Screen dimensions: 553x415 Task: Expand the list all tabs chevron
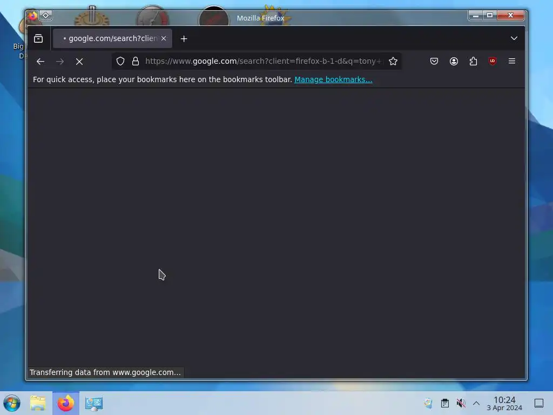click(x=514, y=38)
